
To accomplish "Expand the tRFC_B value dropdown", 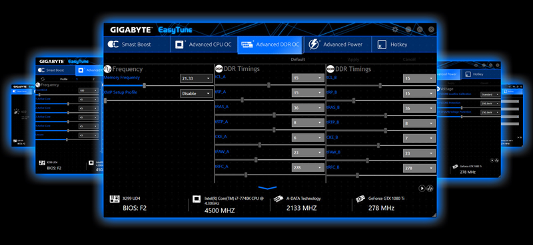I will pos(419,168).
